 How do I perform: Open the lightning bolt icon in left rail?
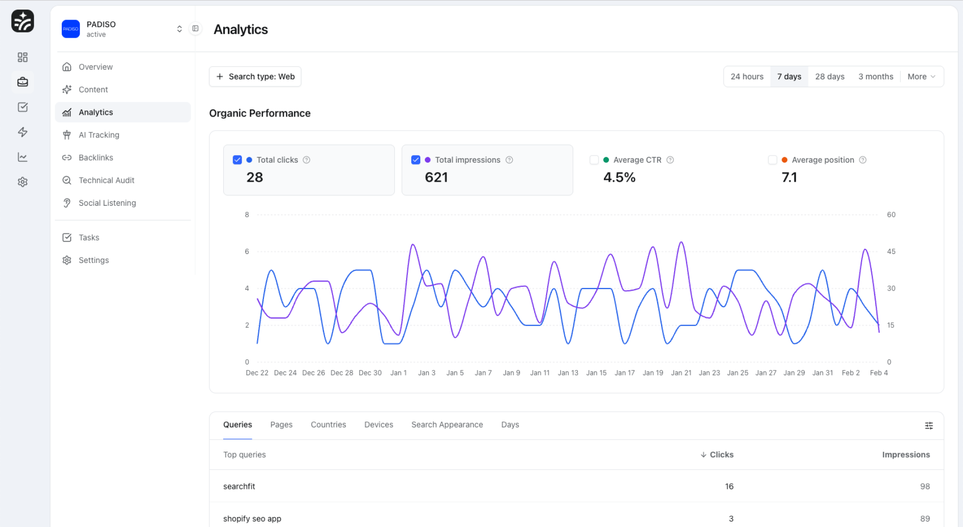click(23, 132)
